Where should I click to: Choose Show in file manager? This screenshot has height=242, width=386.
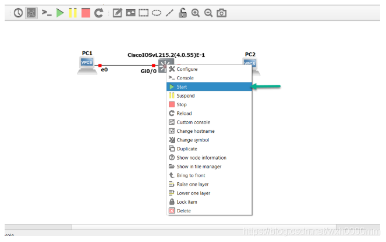coord(209,167)
